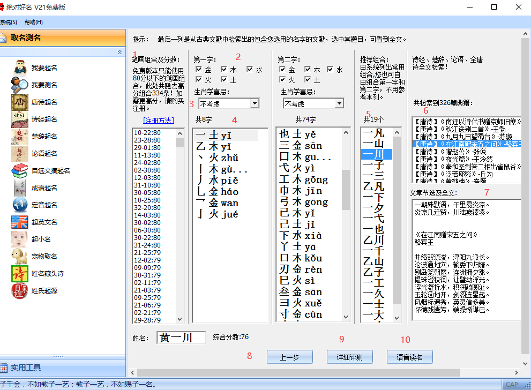Collapse the 取名测名 sidebar panel chevron
The width and height of the screenshot is (531, 390).
[x=119, y=52]
